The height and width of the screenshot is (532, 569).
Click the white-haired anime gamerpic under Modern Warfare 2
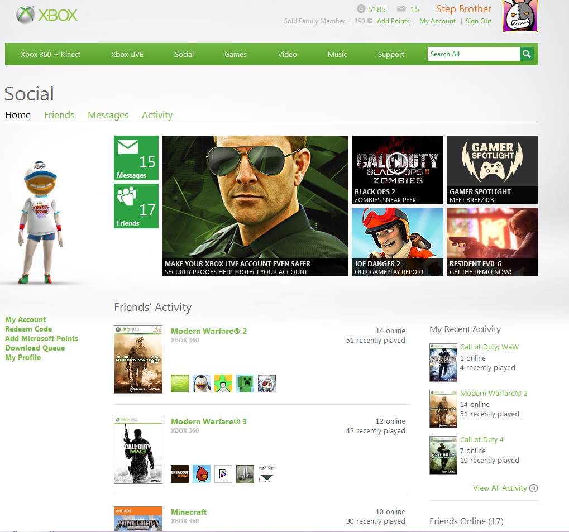[267, 384]
